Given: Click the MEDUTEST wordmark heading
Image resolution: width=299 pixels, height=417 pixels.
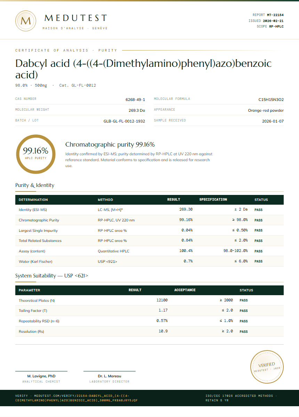Looking at the screenshot, I should (76, 18).
